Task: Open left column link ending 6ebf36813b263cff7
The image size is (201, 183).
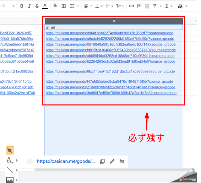Action: click(x=16, y=33)
